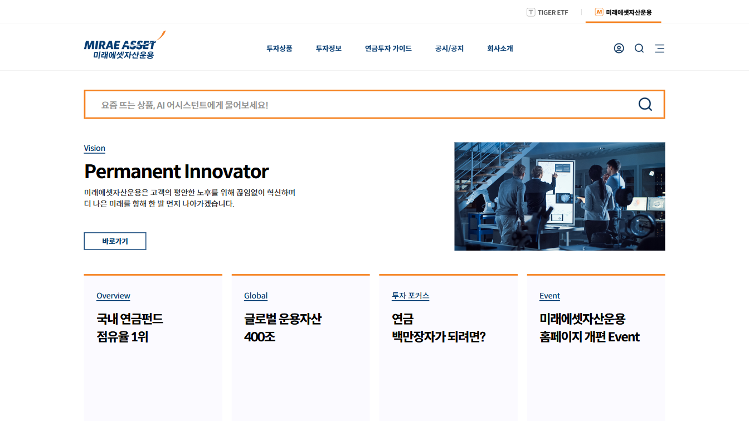Click the Vision link
This screenshot has width=749, height=421.
(x=94, y=148)
